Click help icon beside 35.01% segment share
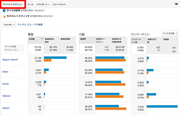 [52, 16]
